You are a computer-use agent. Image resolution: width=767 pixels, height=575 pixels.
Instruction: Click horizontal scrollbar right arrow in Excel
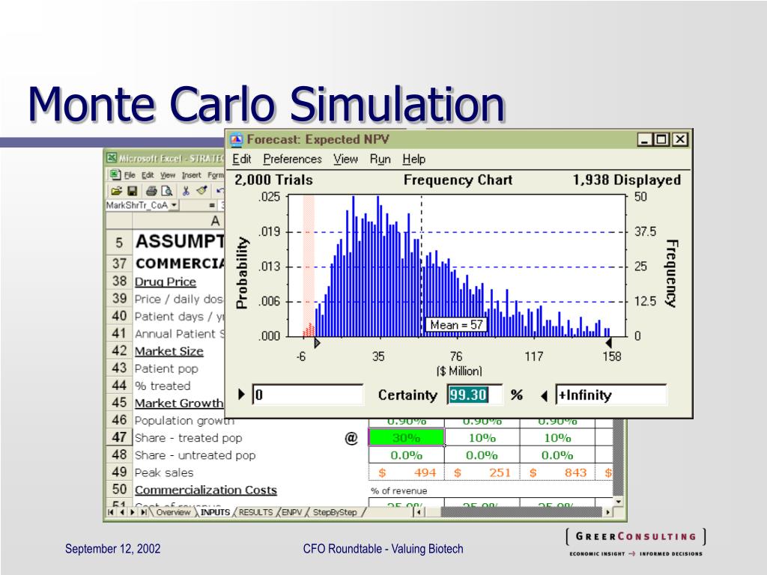tap(607, 512)
